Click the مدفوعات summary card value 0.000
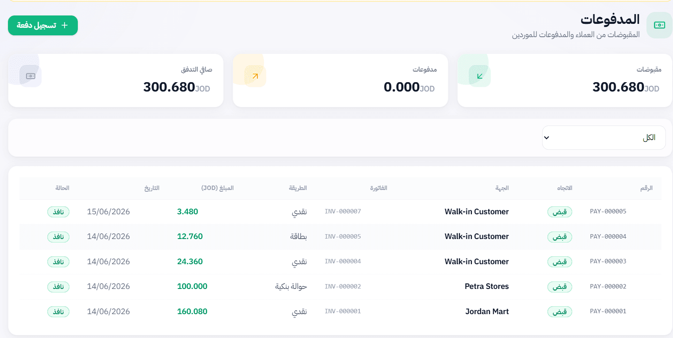 [402, 87]
